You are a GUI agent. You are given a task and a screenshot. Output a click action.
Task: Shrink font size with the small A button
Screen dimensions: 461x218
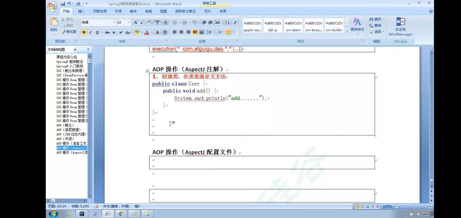click(x=142, y=22)
